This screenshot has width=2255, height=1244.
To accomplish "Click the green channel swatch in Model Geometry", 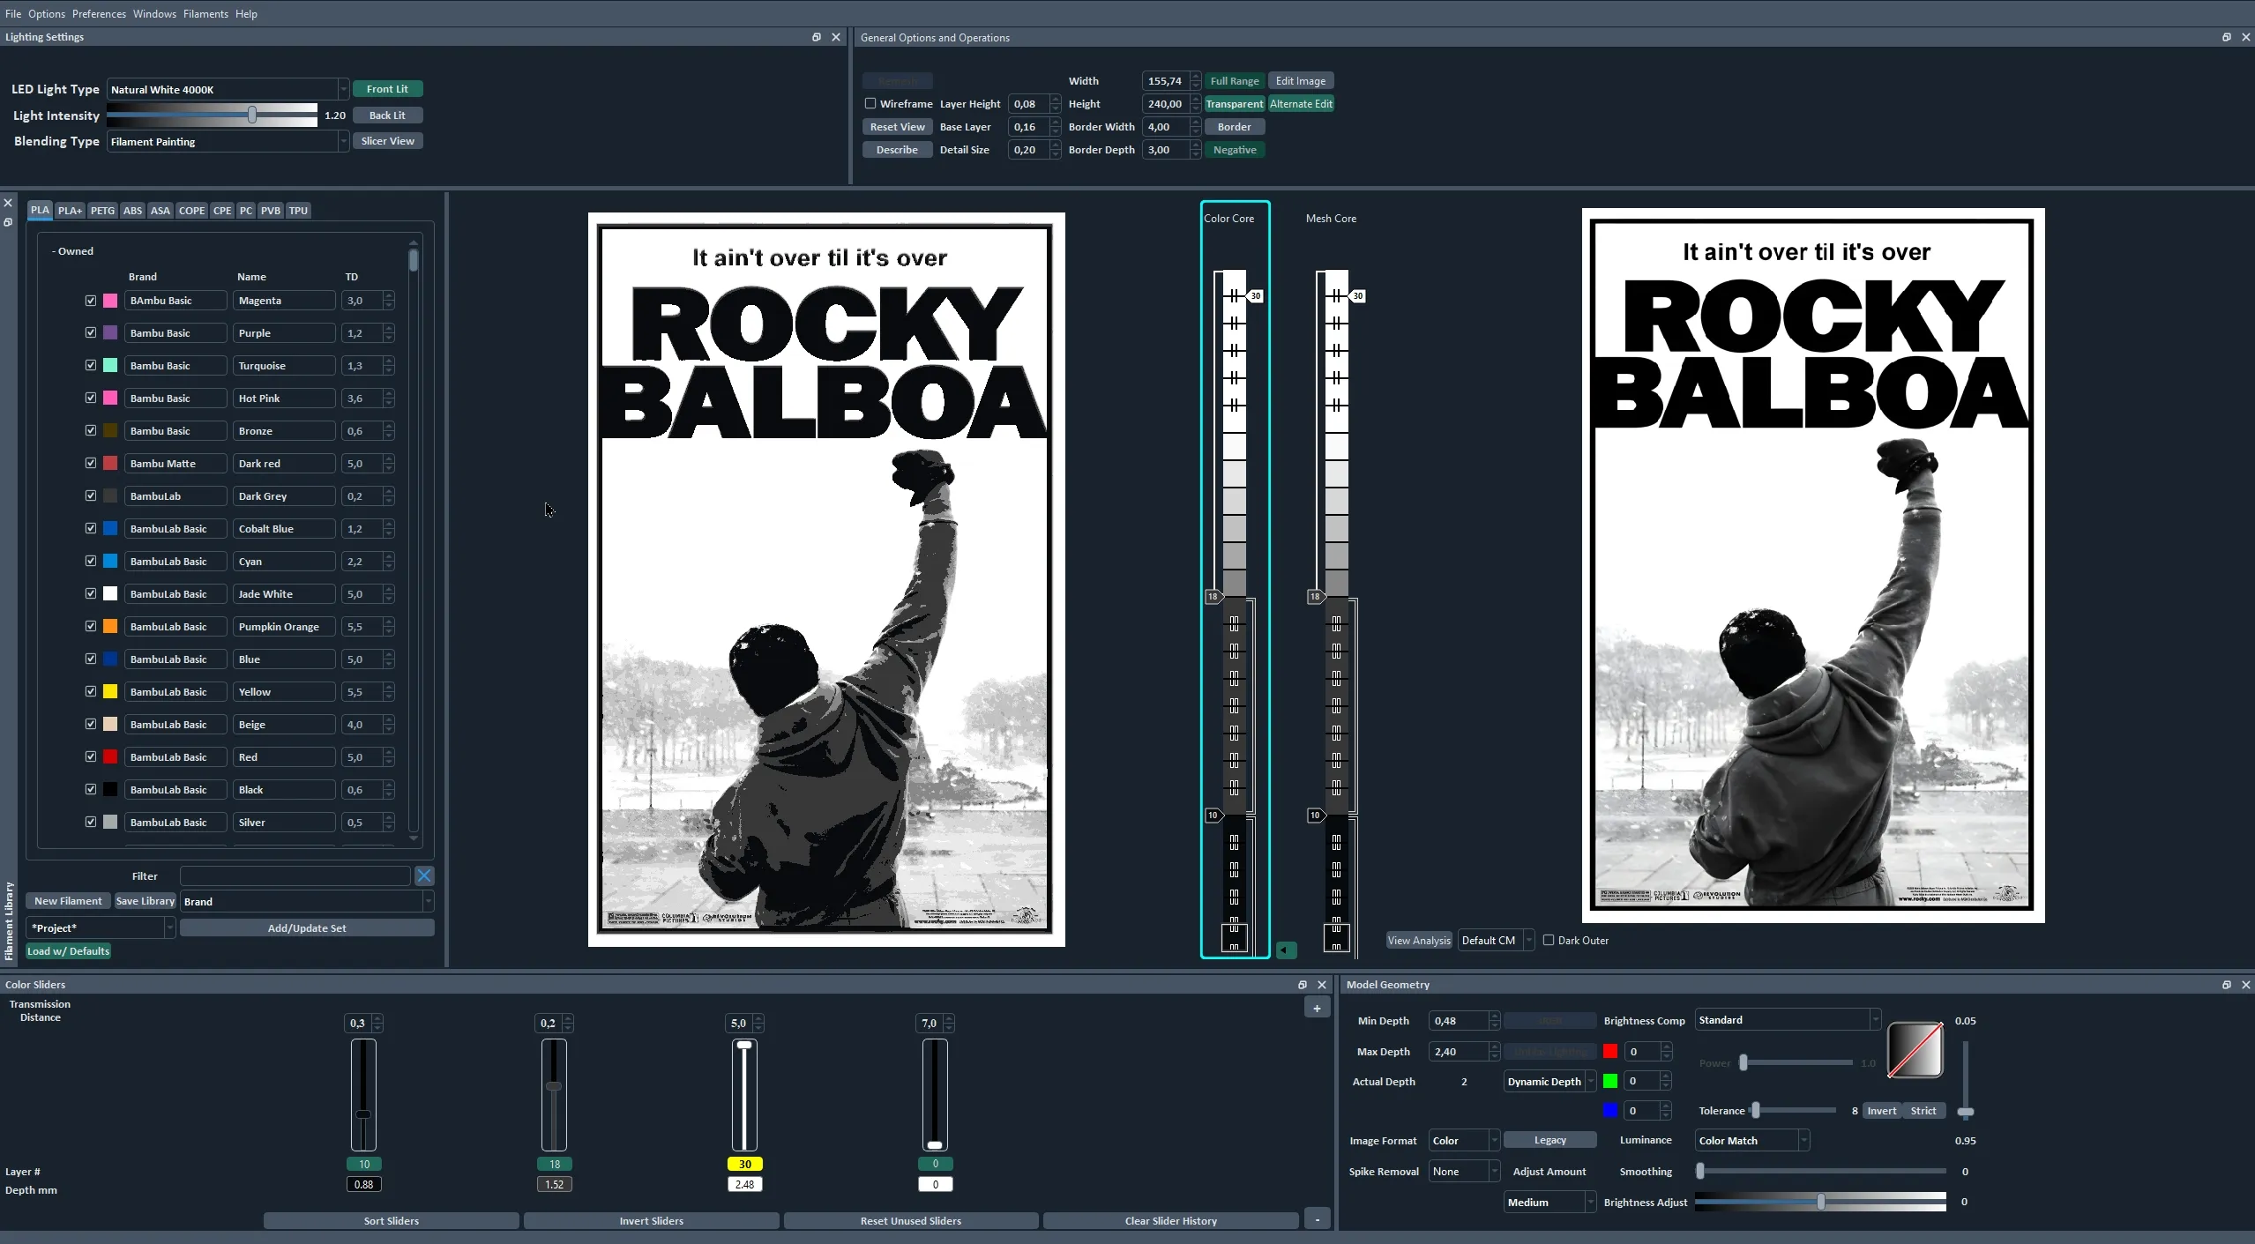I will (x=1610, y=1081).
